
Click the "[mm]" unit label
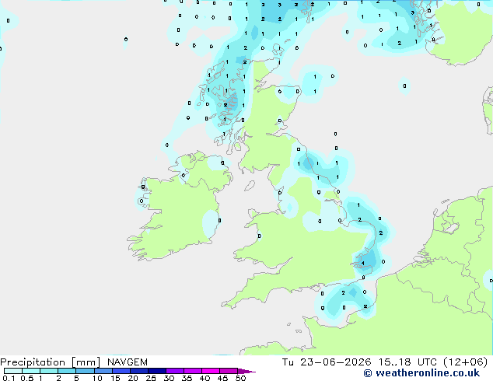click(x=86, y=362)
